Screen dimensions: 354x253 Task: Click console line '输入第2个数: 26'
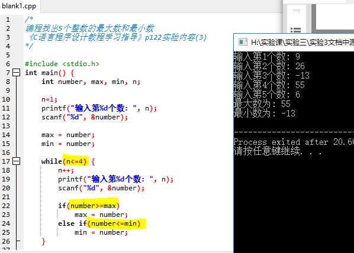click(269, 66)
